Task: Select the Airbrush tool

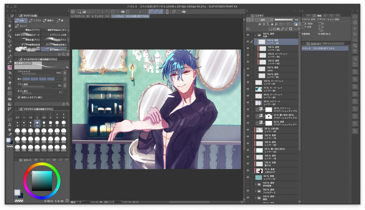Action: click(10, 73)
